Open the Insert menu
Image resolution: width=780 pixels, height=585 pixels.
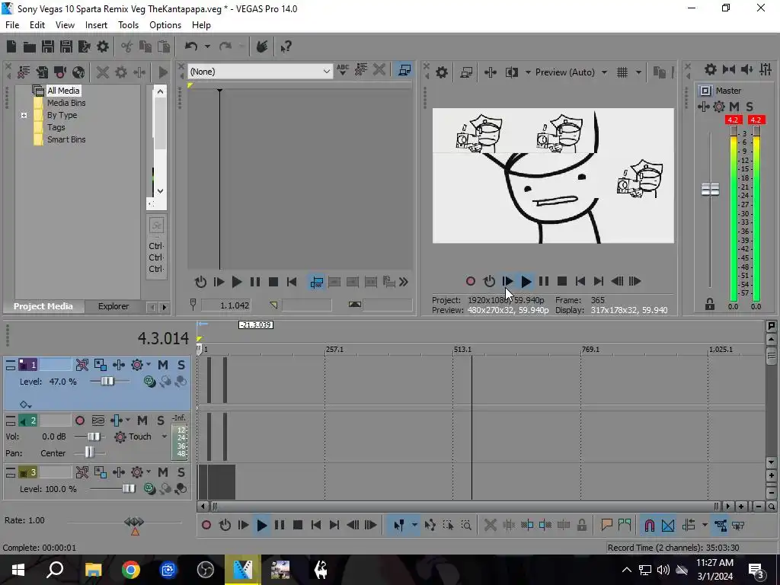[x=96, y=25]
